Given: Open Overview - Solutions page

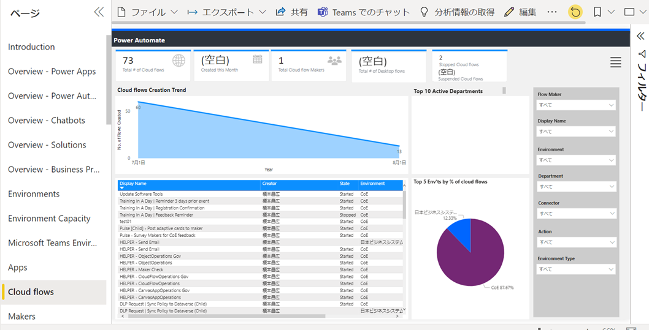Looking at the screenshot, I should pyautogui.click(x=47, y=145).
